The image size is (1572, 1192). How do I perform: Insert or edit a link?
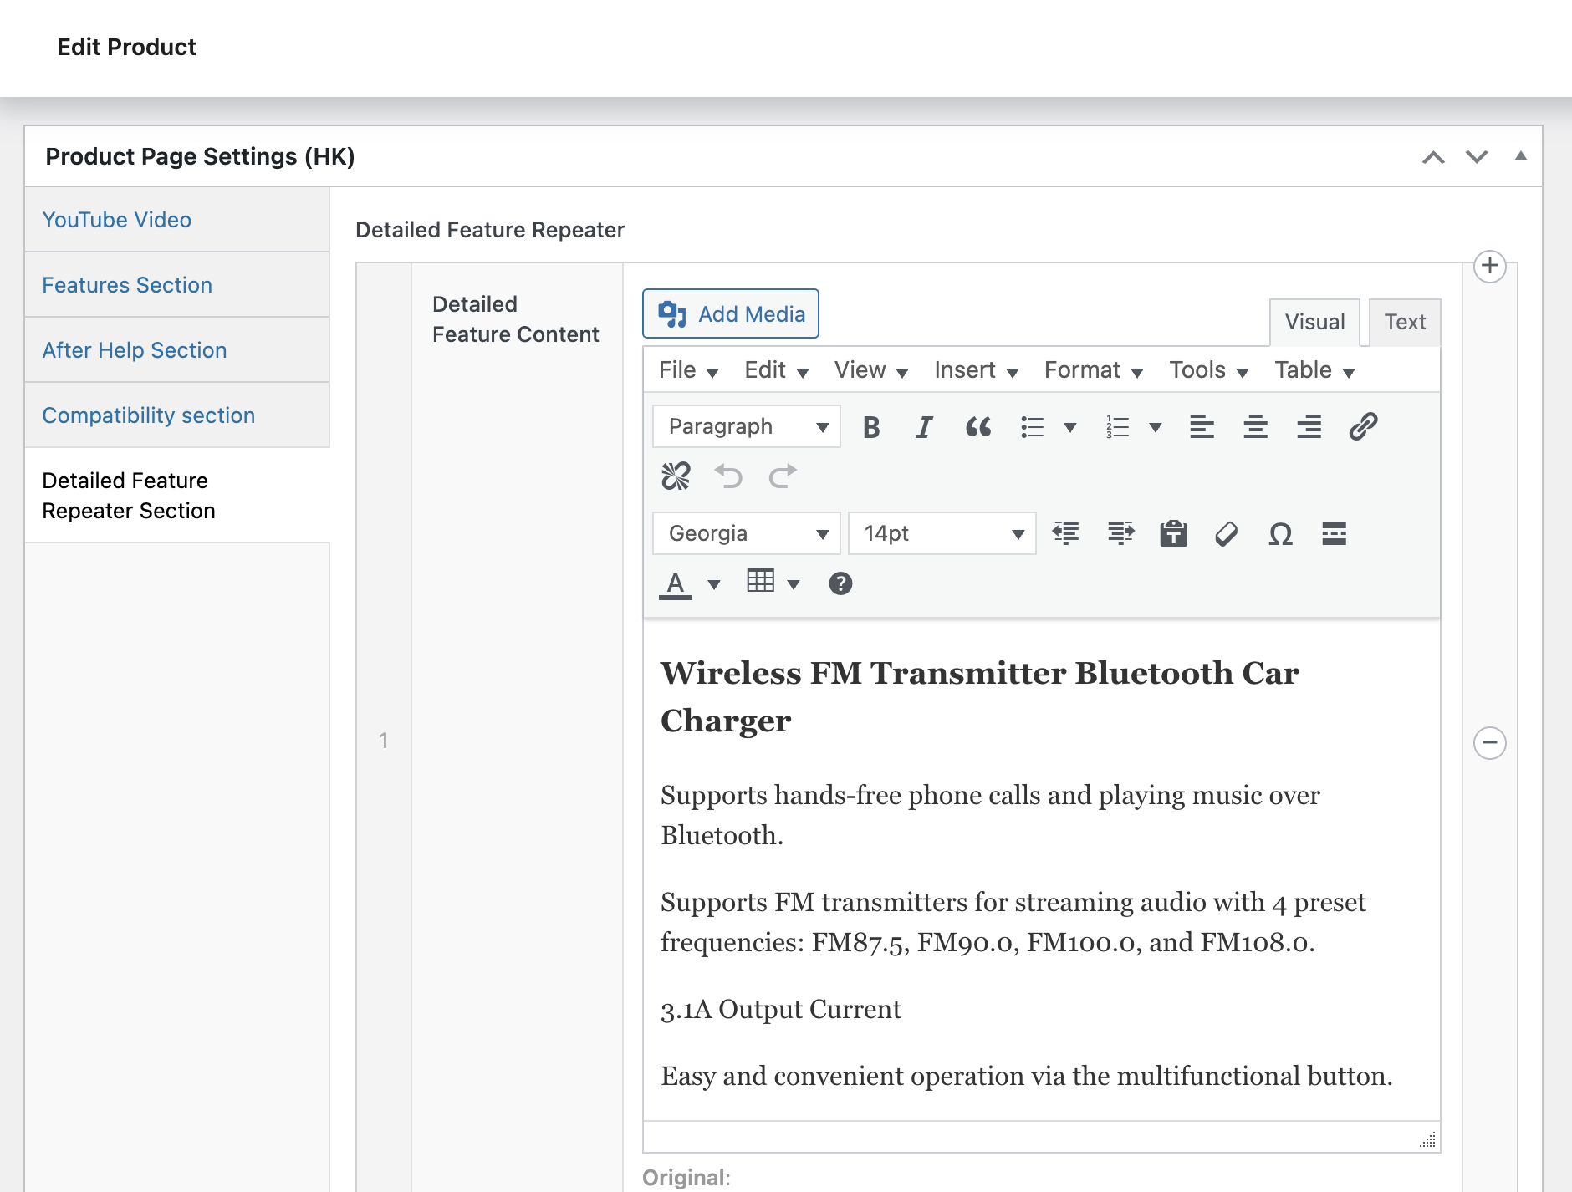pos(1363,427)
